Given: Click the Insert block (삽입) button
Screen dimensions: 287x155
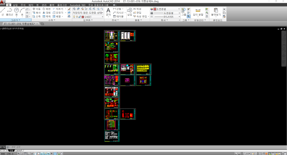Looking at the screenshot, I should click(129, 12).
